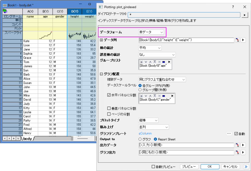This screenshot has height=171, width=251.
Task: Open 誤差棒の統計 dropdown showing なし
Action: click(x=157, y=55)
